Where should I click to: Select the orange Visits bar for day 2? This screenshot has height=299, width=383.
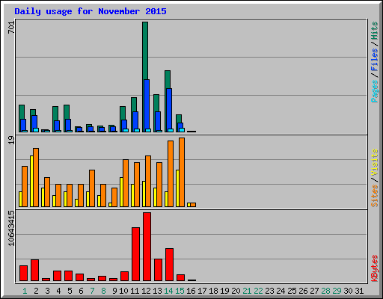[x=36, y=177]
